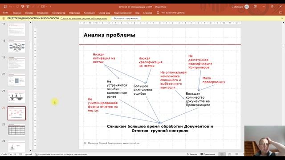Image resolution: width=285 pixels, height=160 pixels.
Task: Click the spell check icon in status bar
Action: [20, 154]
